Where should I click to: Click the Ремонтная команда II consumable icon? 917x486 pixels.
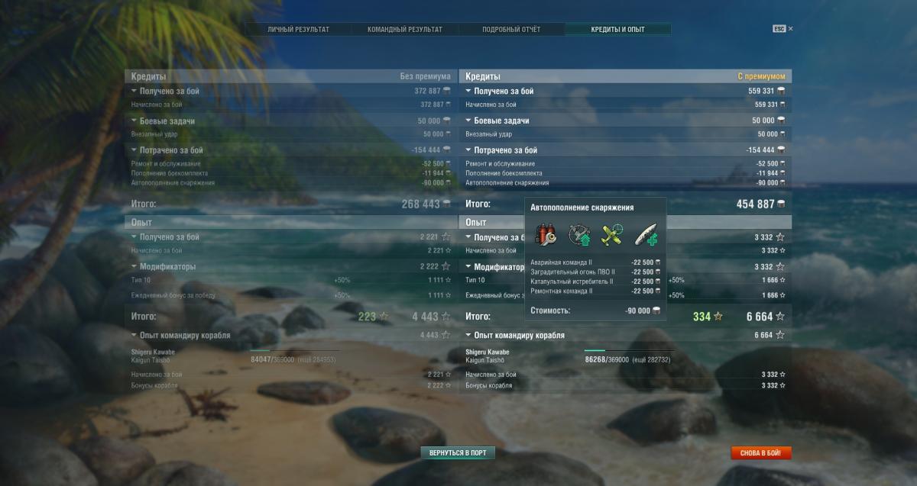pos(646,235)
